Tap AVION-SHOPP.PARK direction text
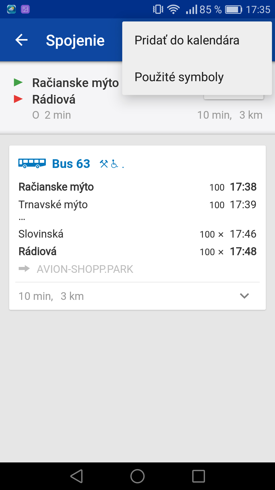The width and height of the screenshot is (275, 490). [x=85, y=269]
